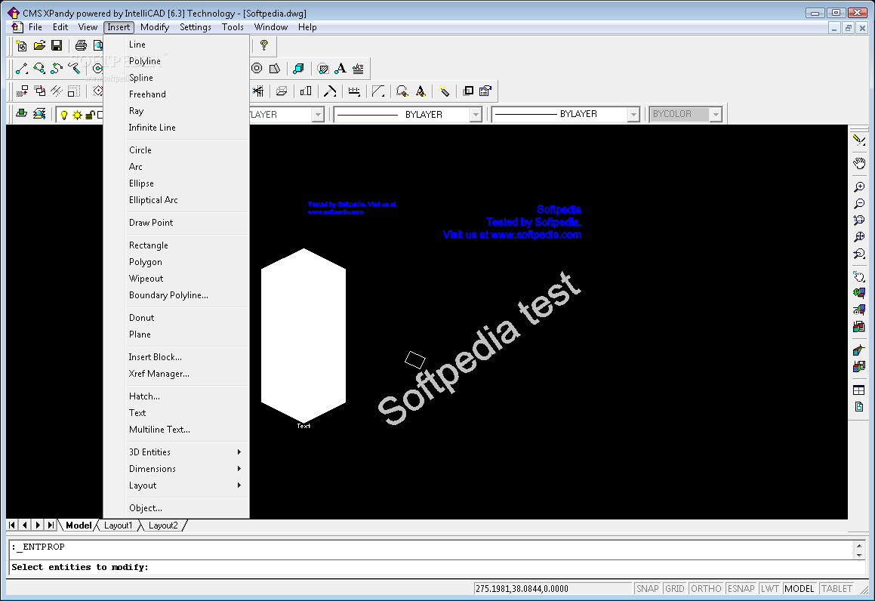Click the Explode tool icon
The height and width of the screenshot is (601, 875).
[x=444, y=91]
